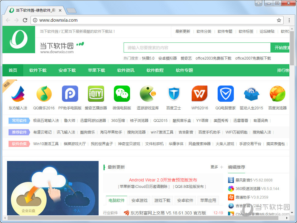Open the browser options menu
The image size is (297, 223).
click(288, 20)
